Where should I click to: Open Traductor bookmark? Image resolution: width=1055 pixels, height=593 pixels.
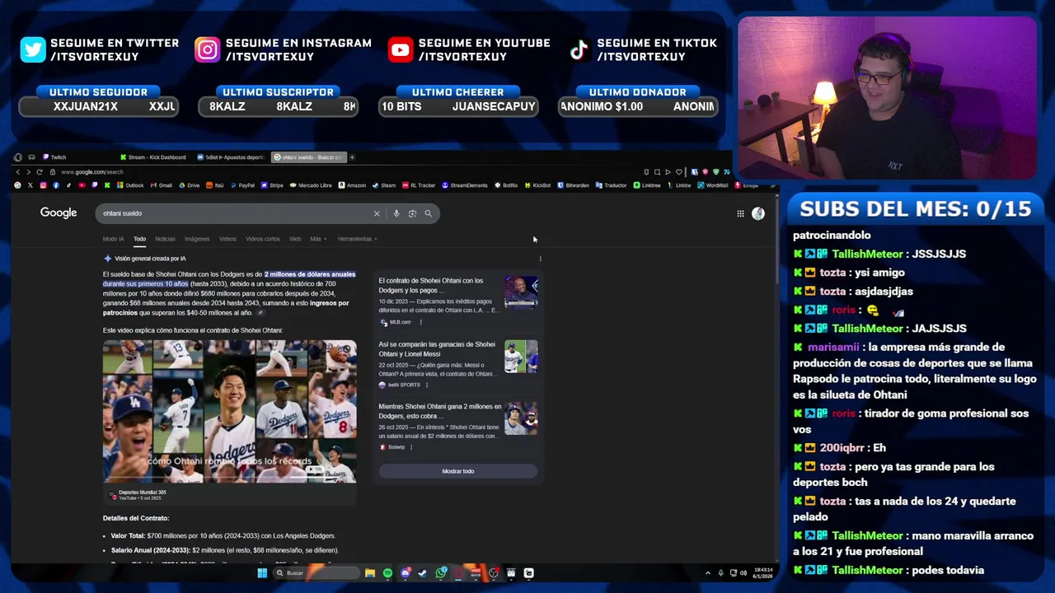pyautogui.click(x=612, y=185)
